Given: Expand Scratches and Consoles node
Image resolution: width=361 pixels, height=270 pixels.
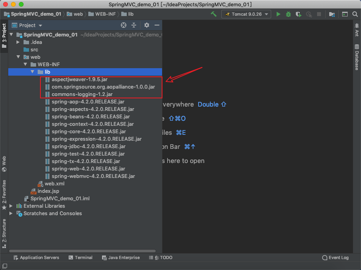Looking at the screenshot, I should pyautogui.click(x=11, y=213).
